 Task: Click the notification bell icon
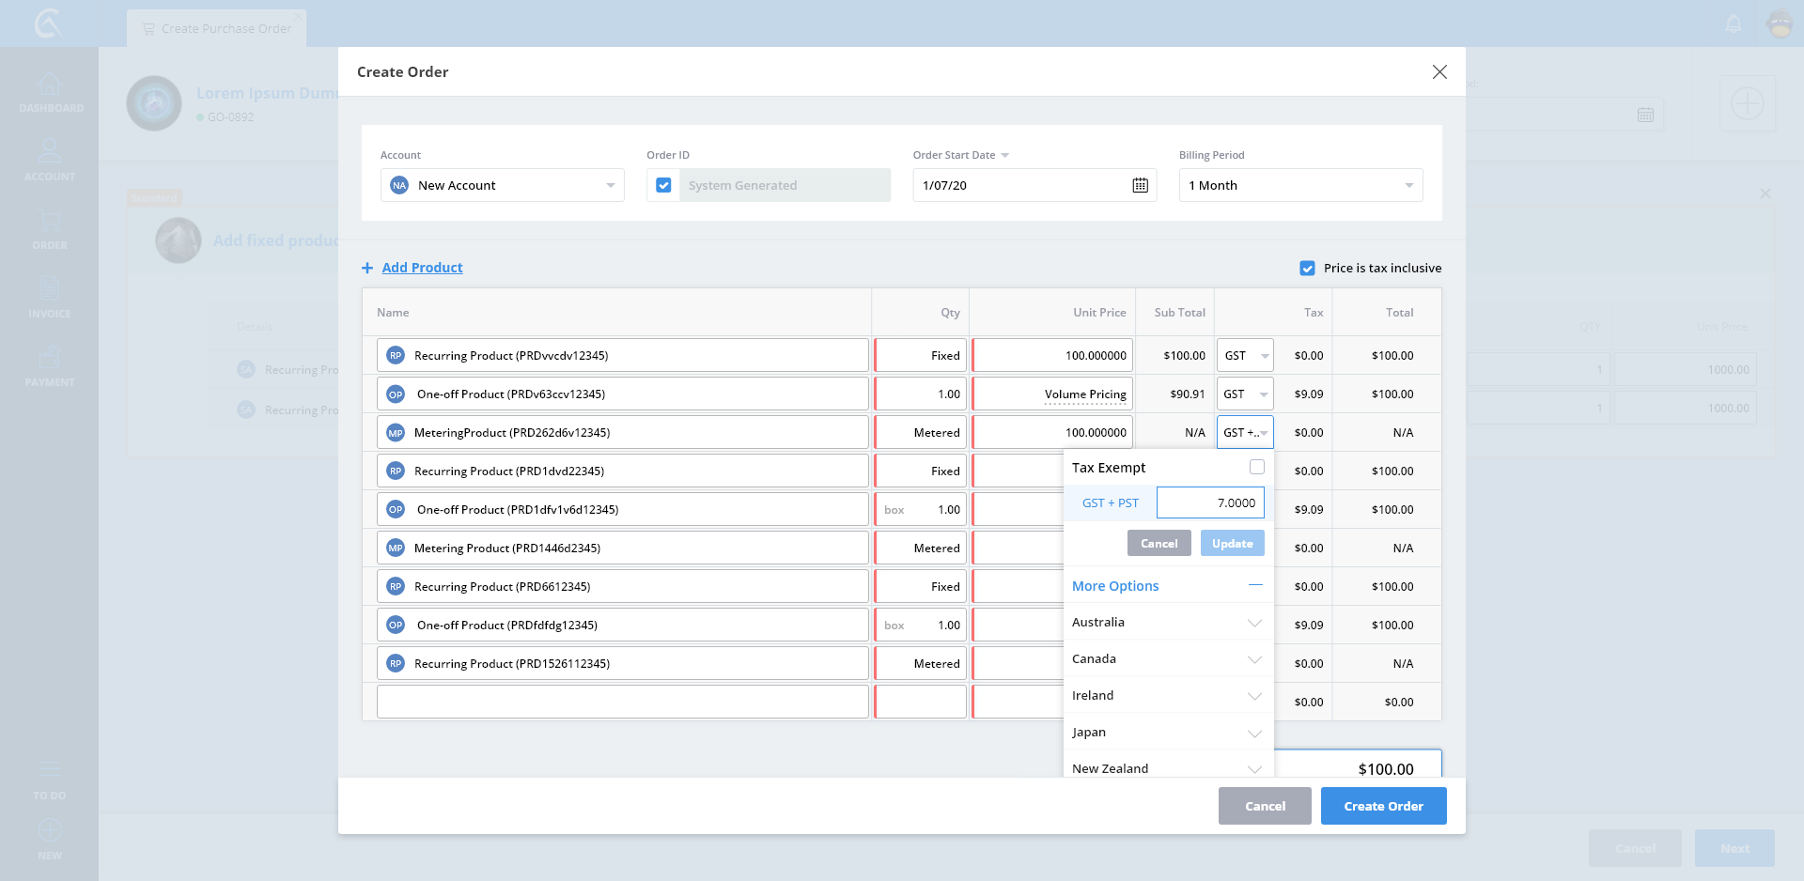click(x=1734, y=23)
